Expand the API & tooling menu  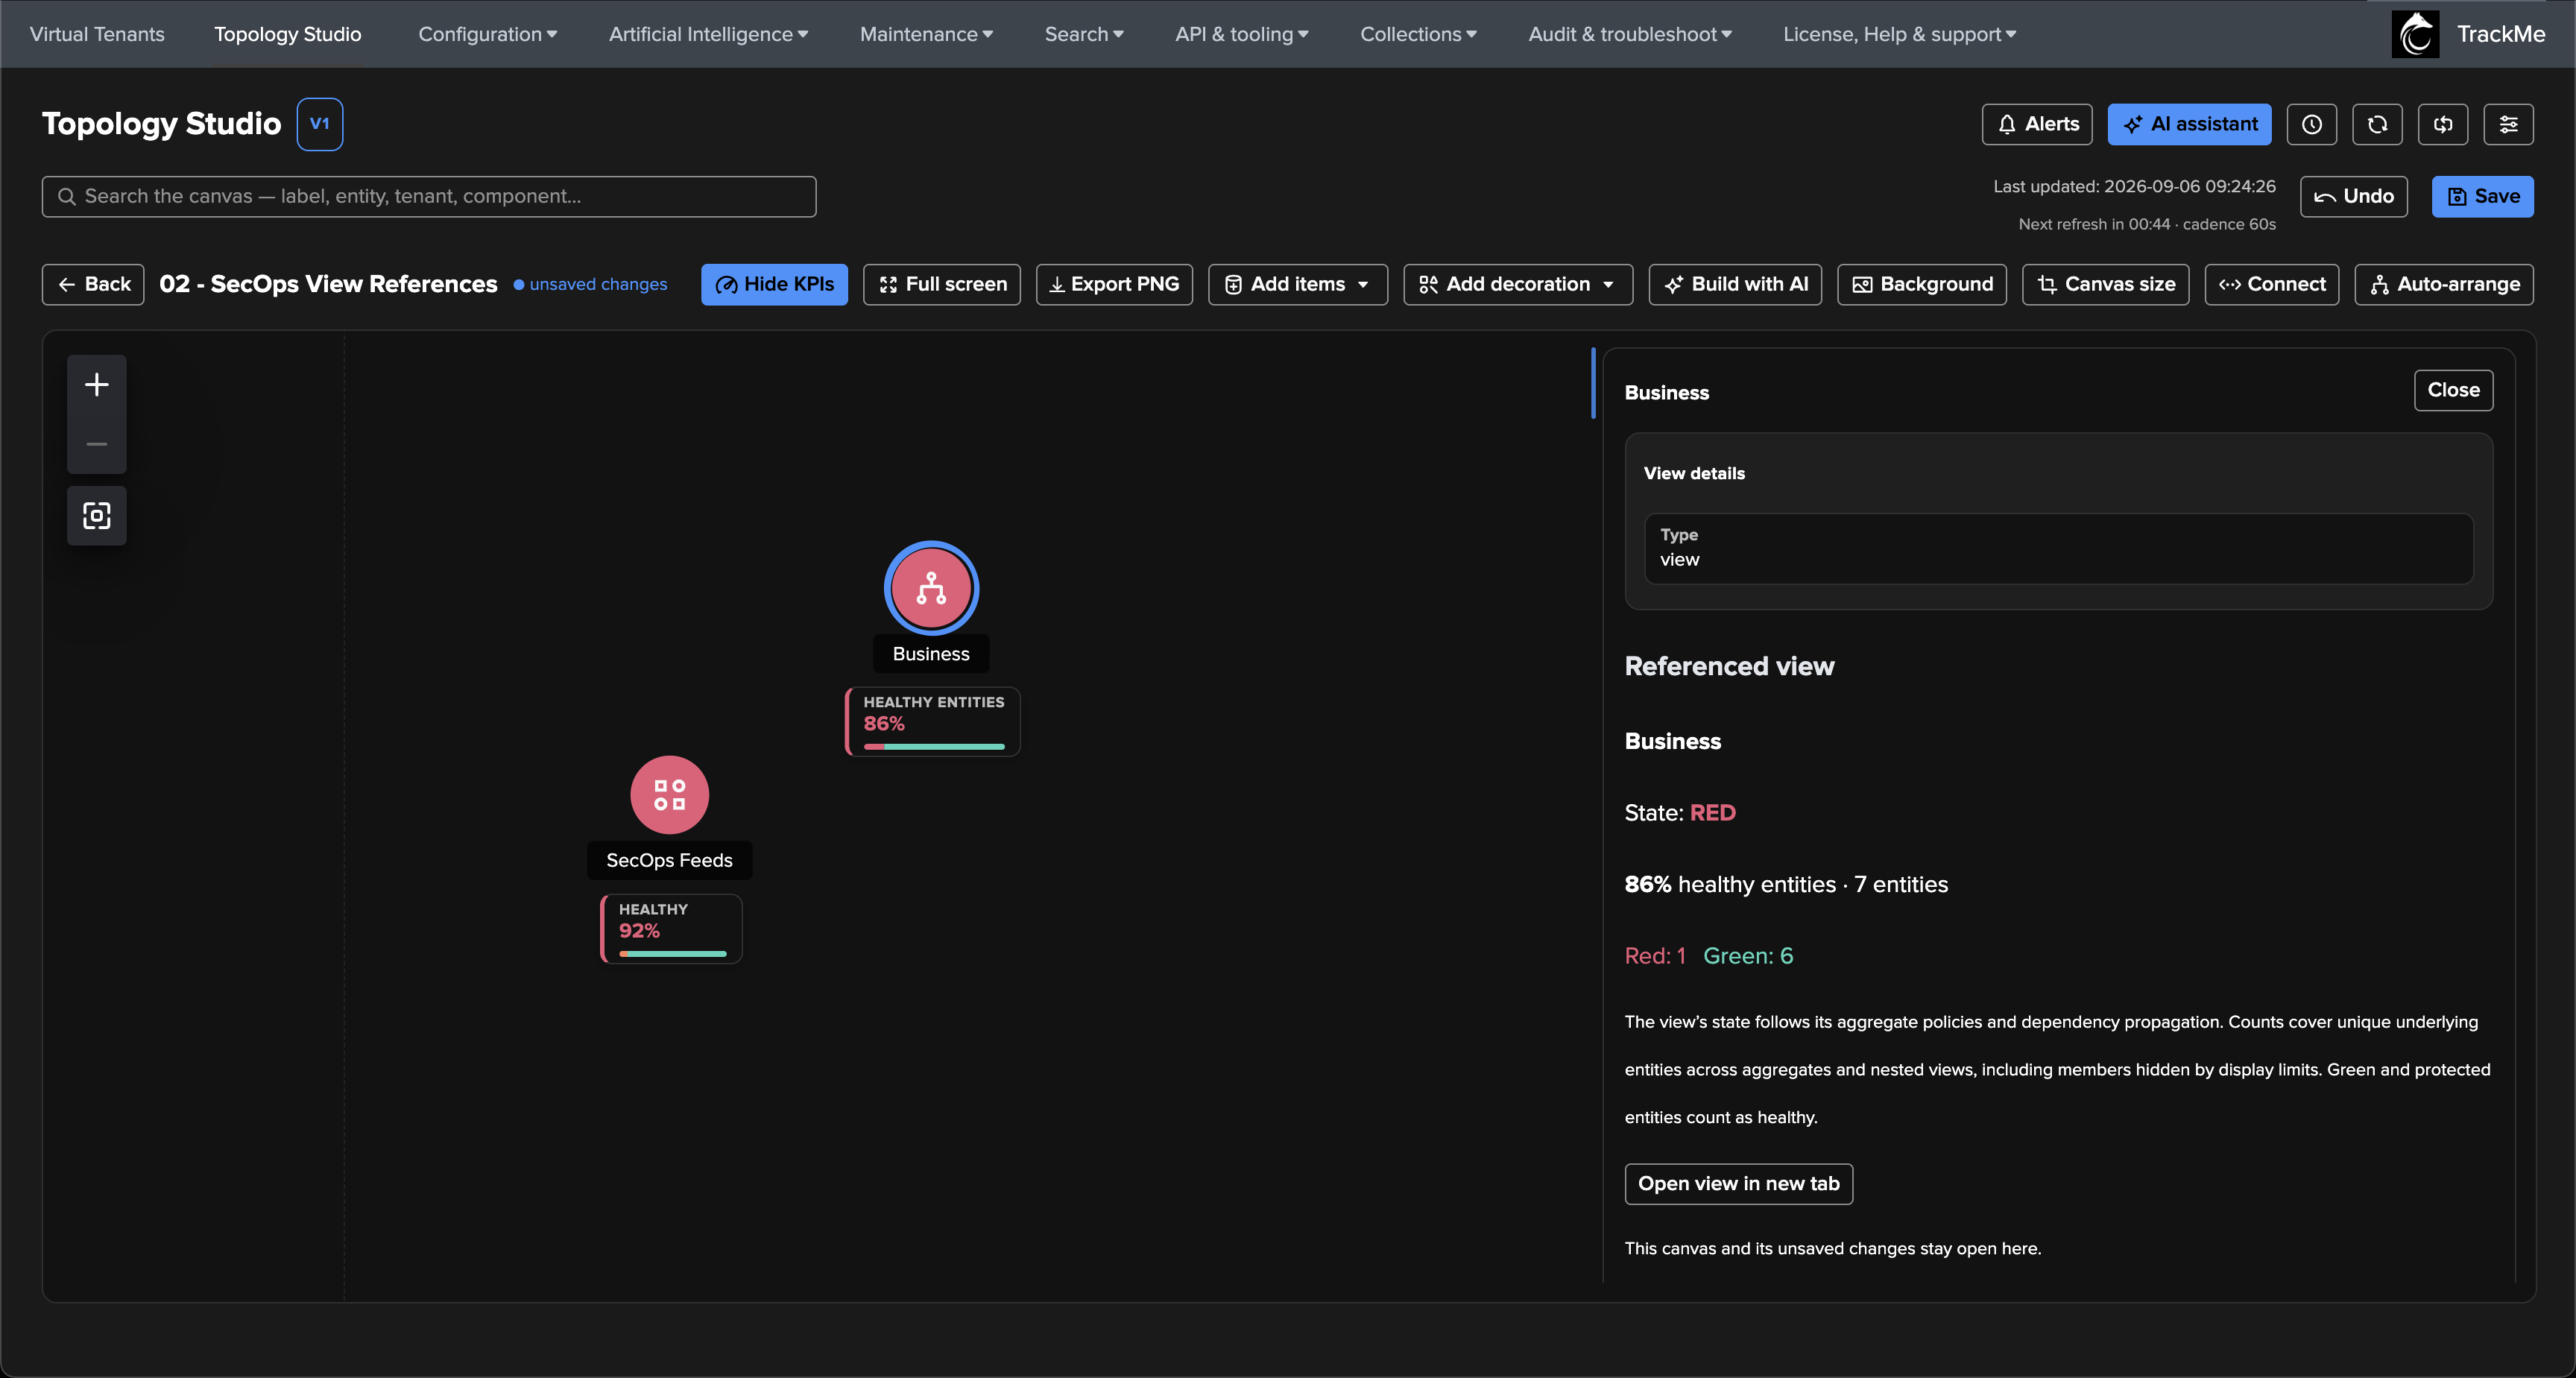(x=1241, y=34)
